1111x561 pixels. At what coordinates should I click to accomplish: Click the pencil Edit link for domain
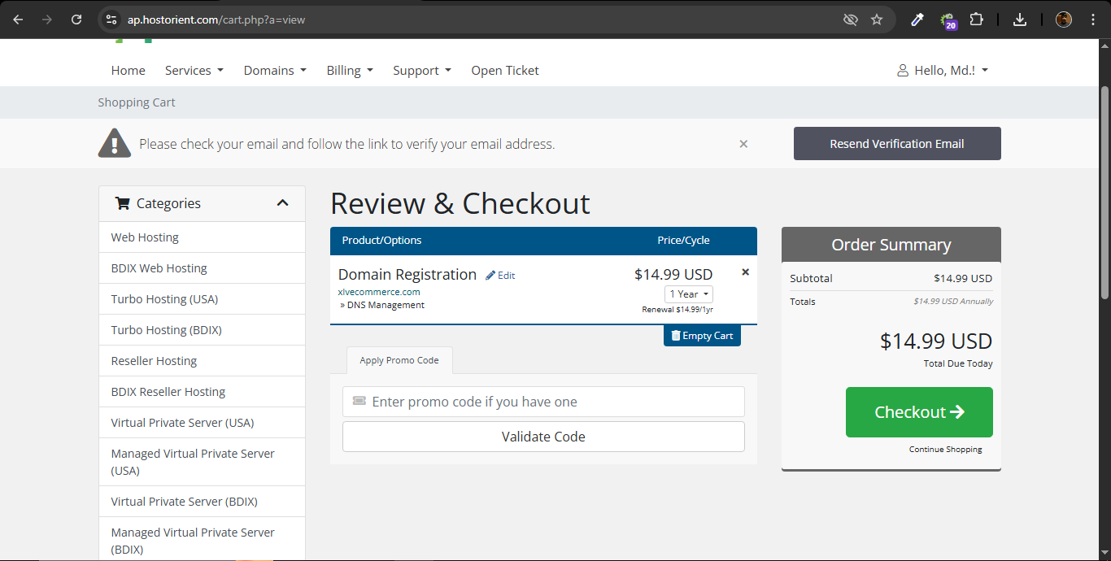point(500,276)
